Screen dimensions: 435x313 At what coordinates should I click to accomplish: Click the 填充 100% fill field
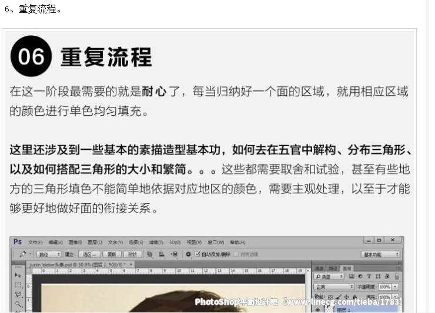(385, 297)
